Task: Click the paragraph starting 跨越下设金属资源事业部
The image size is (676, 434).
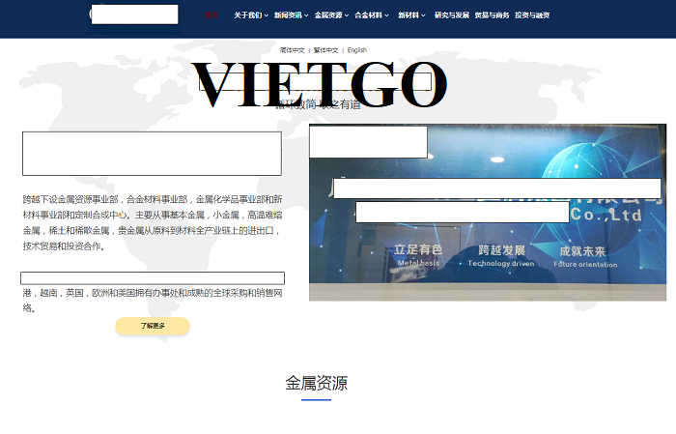Action: (153, 222)
